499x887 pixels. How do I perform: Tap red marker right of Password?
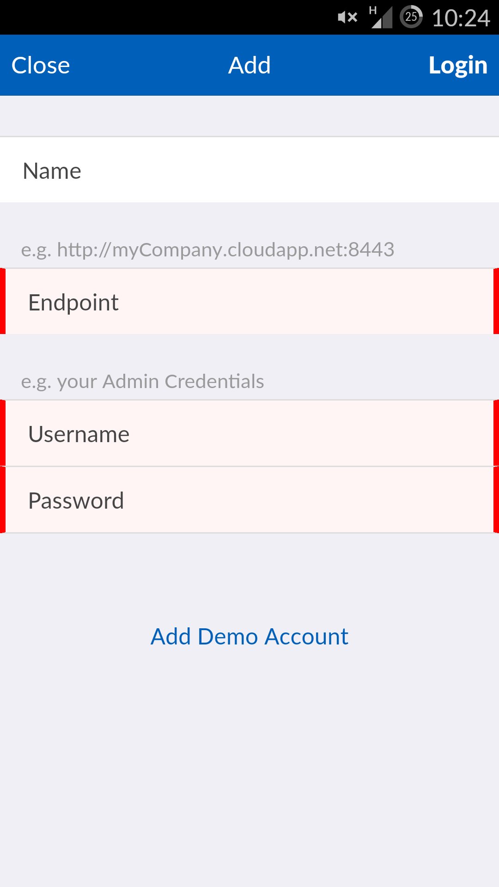496,500
